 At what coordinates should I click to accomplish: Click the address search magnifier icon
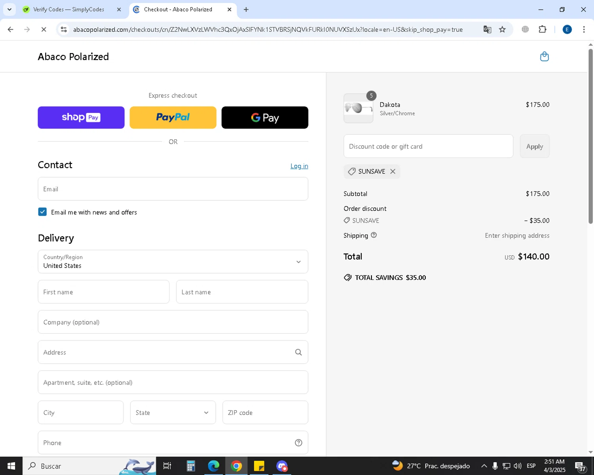pos(299,352)
